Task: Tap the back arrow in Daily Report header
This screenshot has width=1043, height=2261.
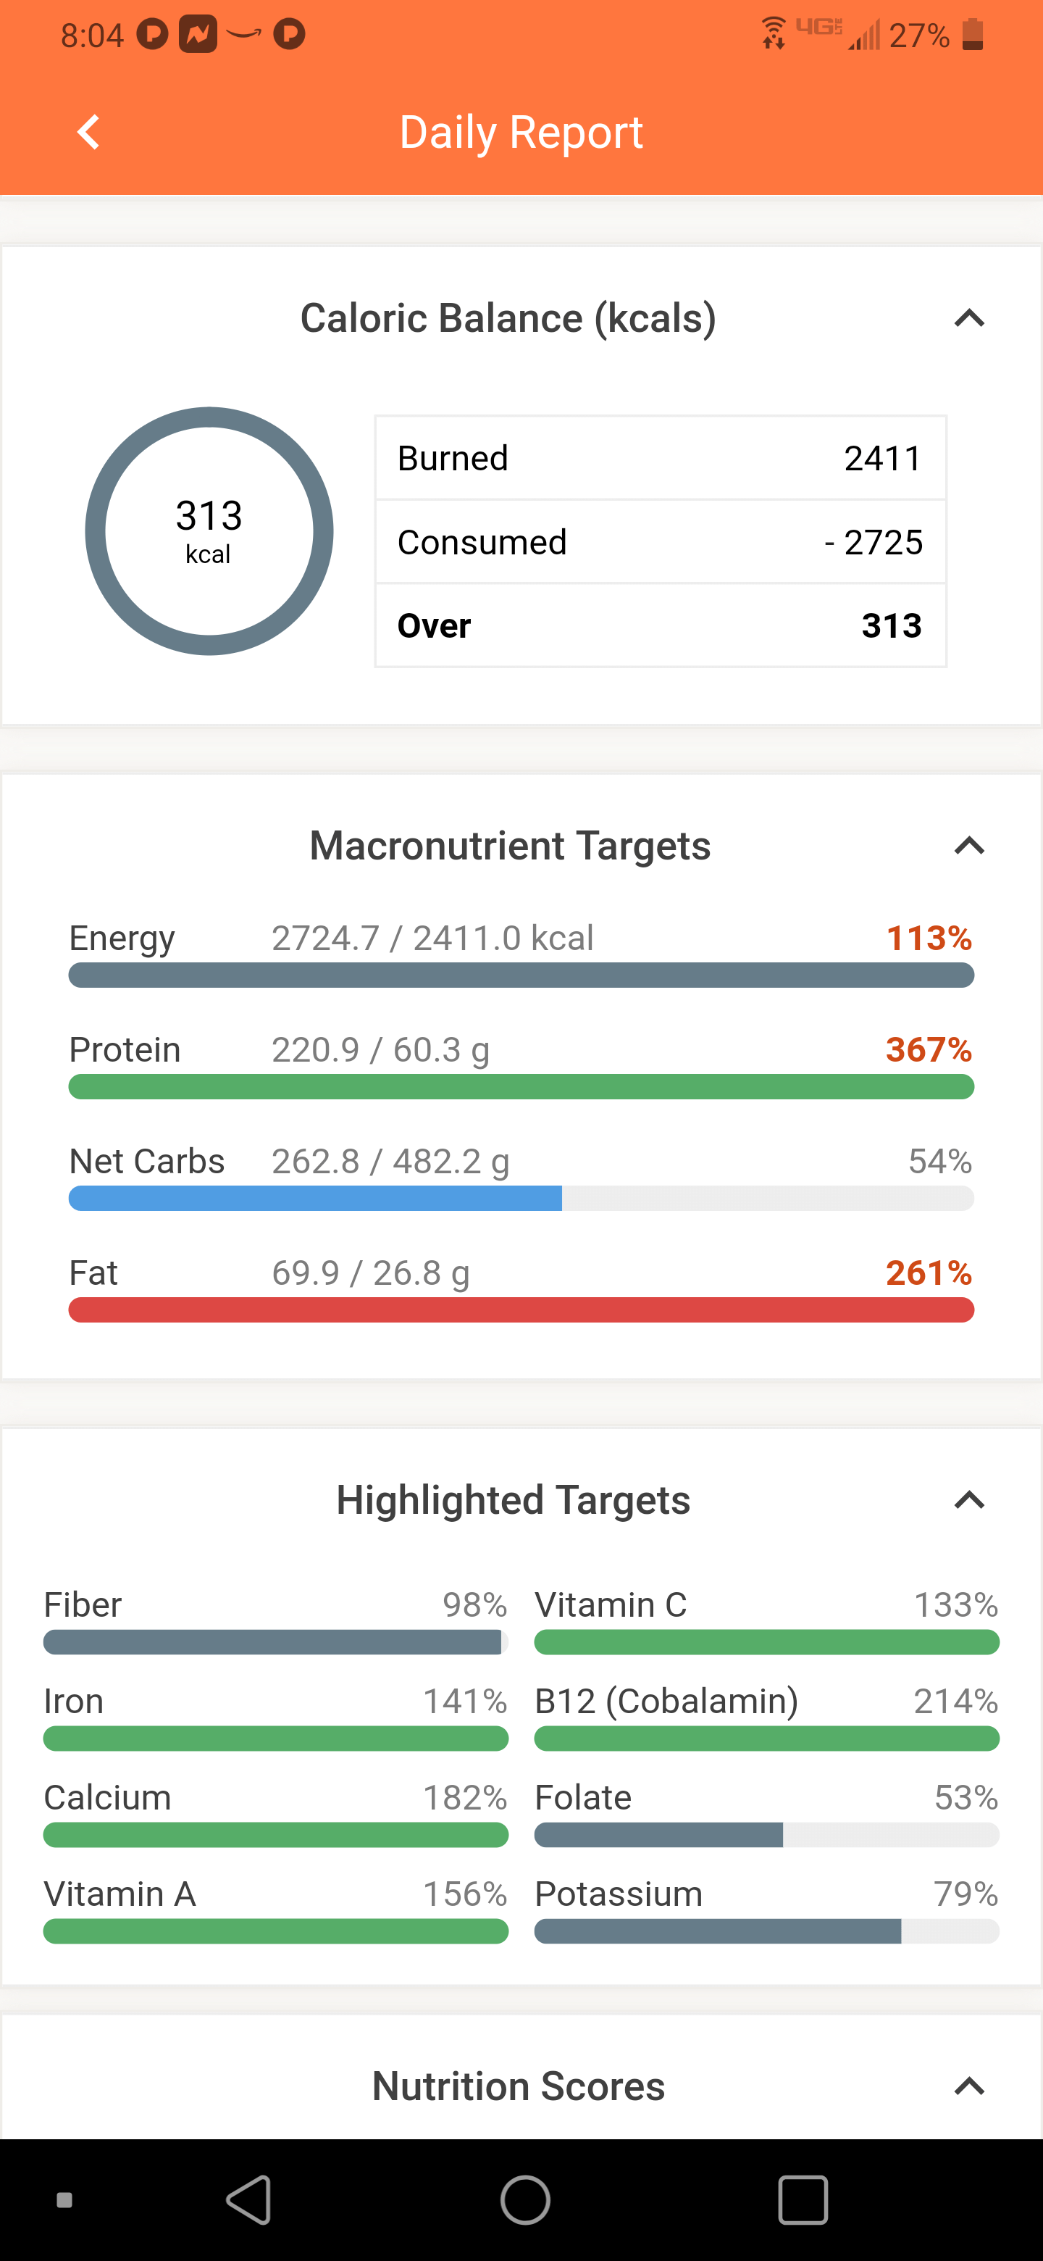Action: pos(88,133)
